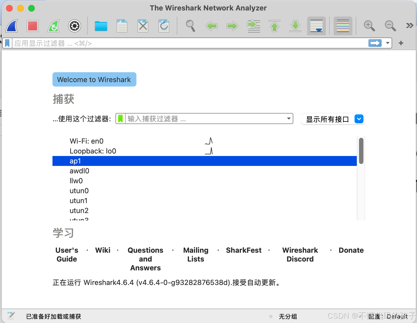This screenshot has height=323, width=417.
Task: Click 已准备好加载或捕获 status text
Action: tap(54, 316)
